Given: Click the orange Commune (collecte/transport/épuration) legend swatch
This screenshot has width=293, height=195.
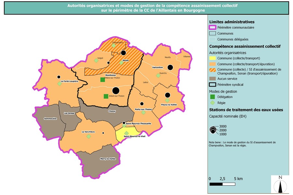Looking at the screenshot, I should 213,64.
